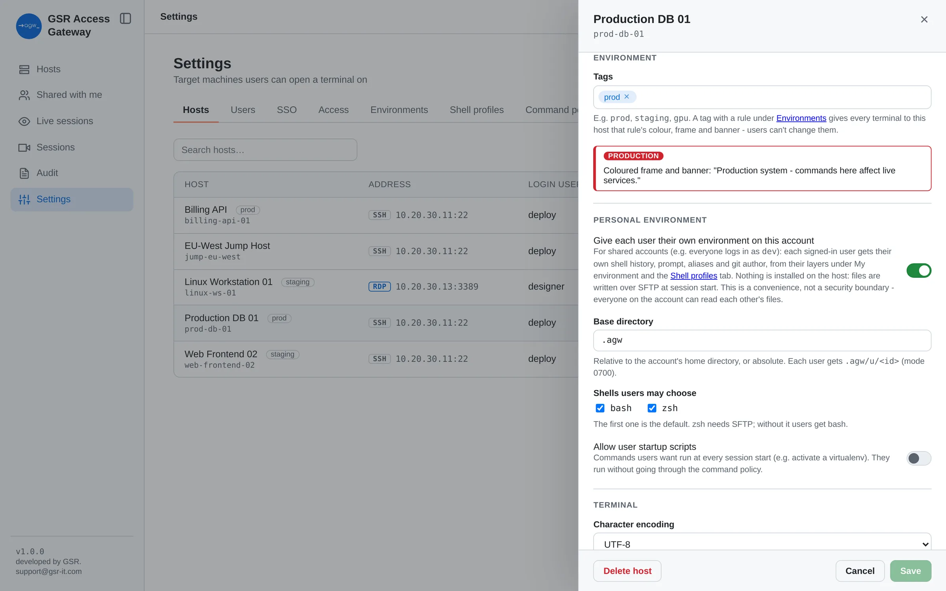Click the Save button
This screenshot has width=946, height=591.
(911, 571)
